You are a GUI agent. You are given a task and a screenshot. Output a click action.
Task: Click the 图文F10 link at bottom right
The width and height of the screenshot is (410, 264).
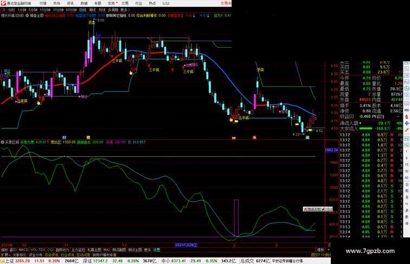pos(318,255)
